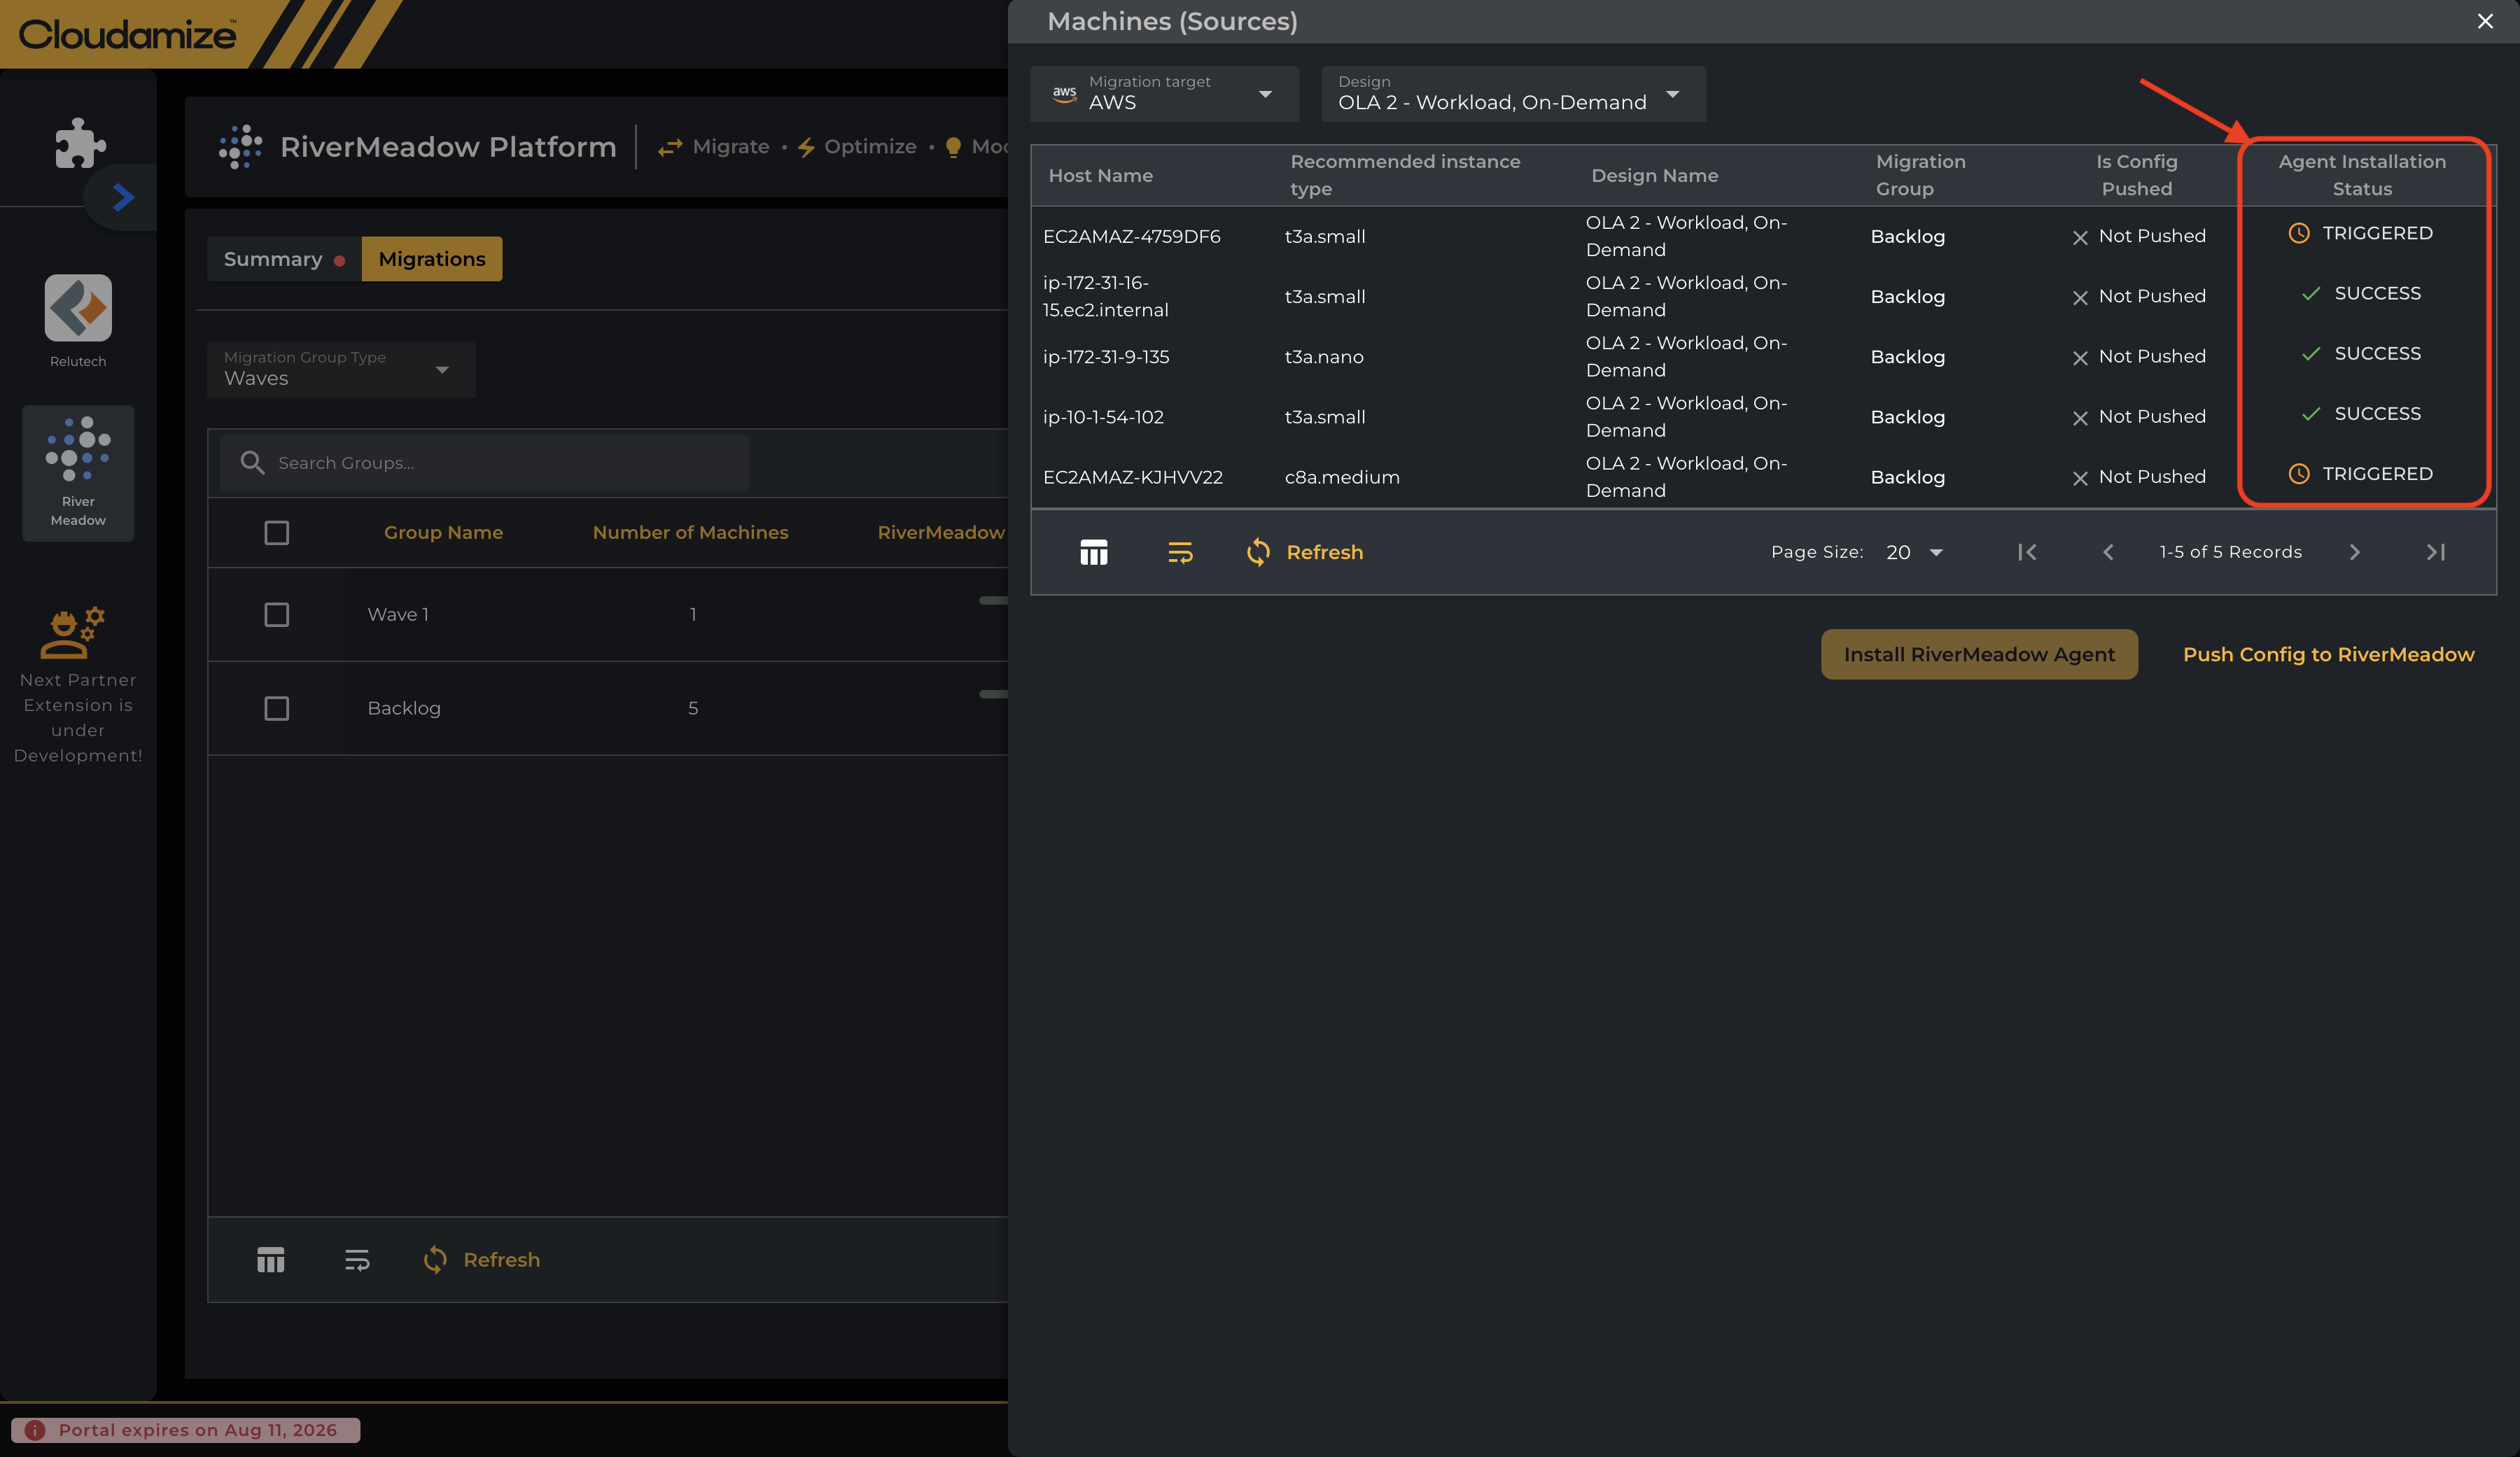This screenshot has width=2520, height=1457.
Task: Click the Optimize lightning bolt icon
Action: pos(806,147)
